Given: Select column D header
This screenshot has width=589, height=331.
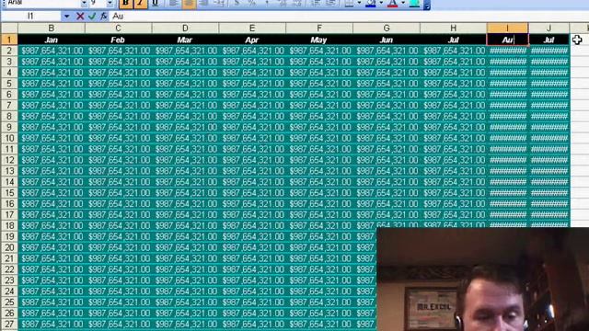Looking at the screenshot, I should (185, 29).
